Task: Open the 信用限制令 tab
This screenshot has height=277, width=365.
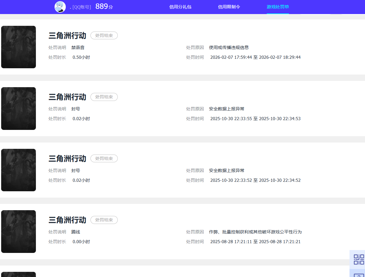Action: coord(229,7)
